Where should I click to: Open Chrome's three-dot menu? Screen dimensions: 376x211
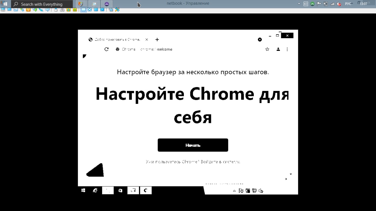(287, 49)
